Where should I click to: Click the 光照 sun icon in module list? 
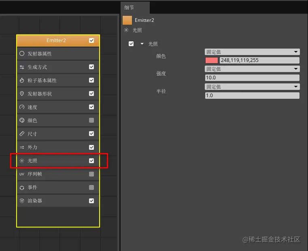coord(22,161)
